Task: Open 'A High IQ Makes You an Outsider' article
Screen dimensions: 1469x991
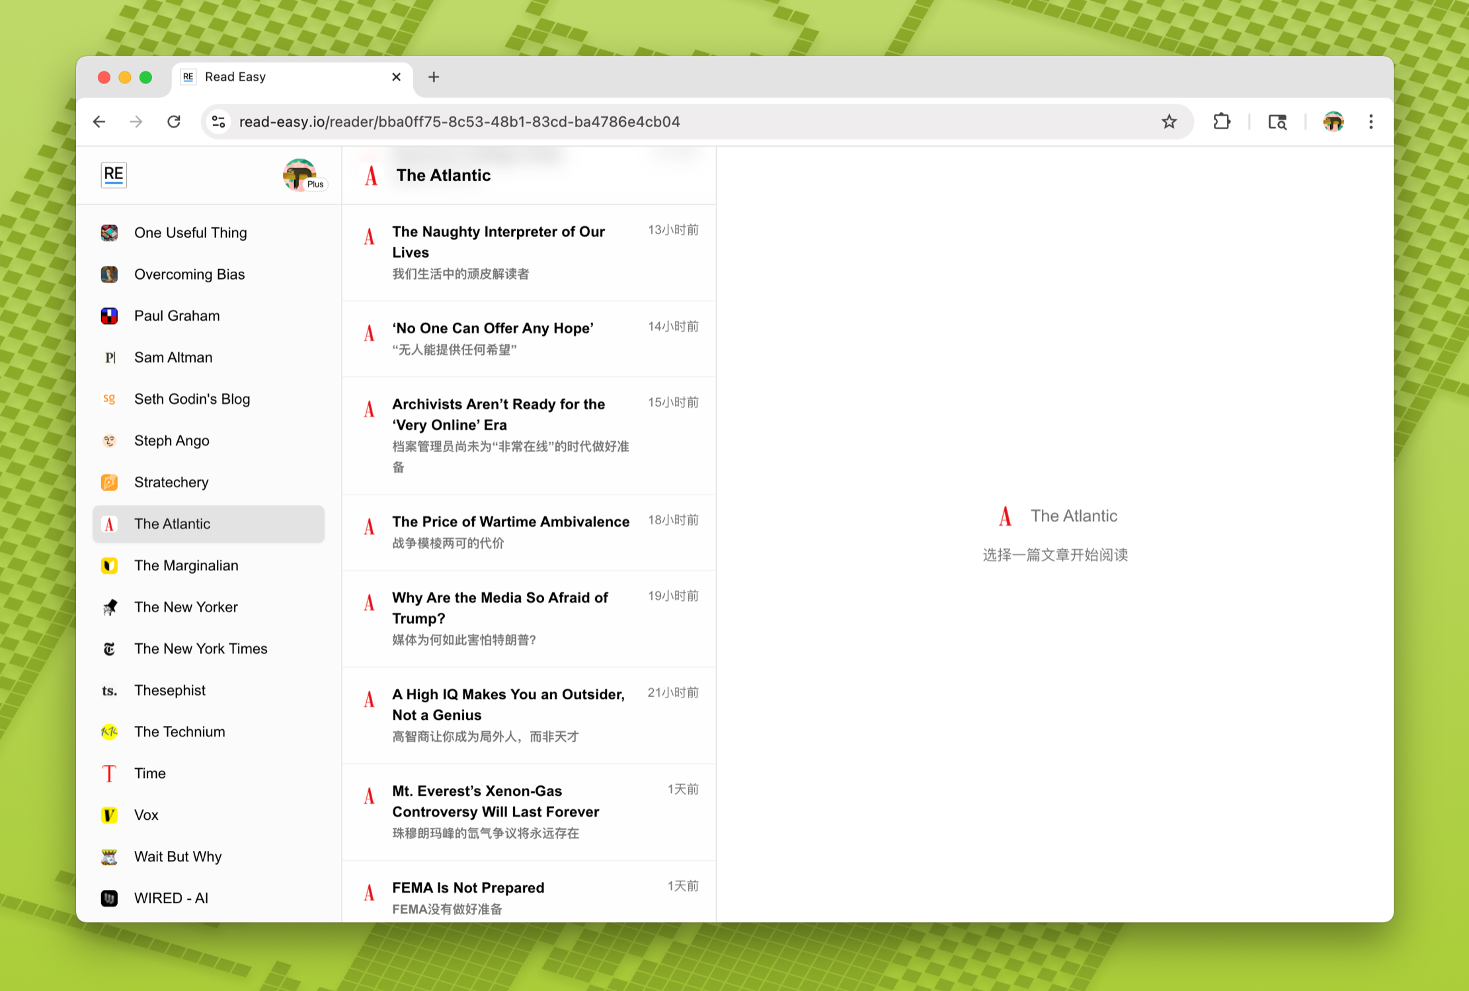Action: pyautogui.click(x=529, y=715)
